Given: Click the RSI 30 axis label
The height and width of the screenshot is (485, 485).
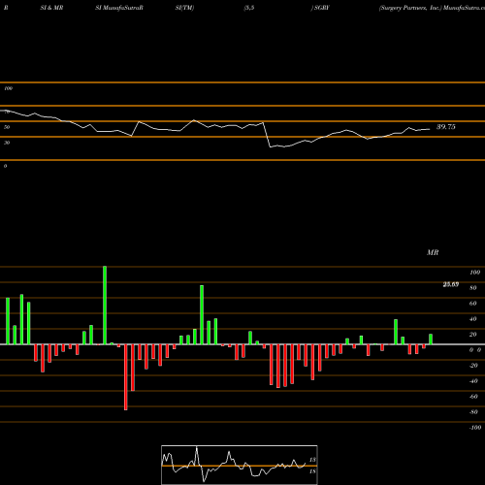Looking at the screenshot, I should click(x=7, y=143).
